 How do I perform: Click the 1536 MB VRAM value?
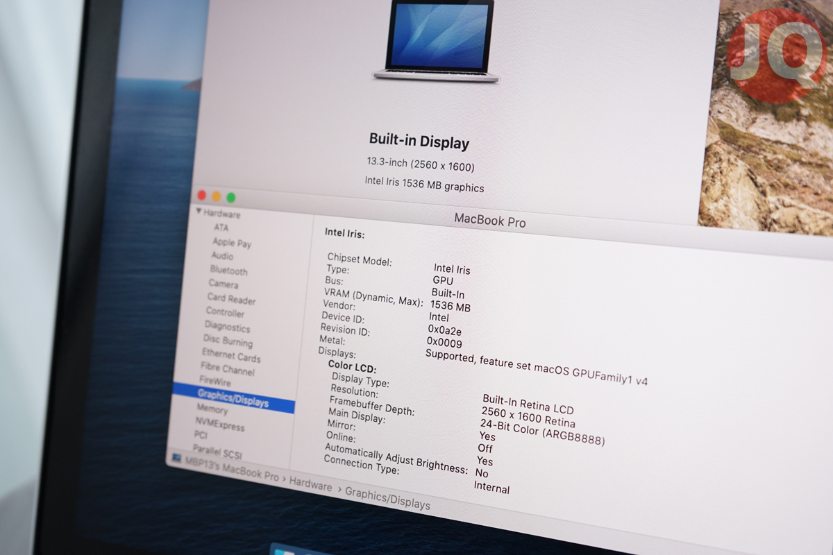451,305
